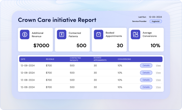Viewport: 182px width, 110px height.
Task: Select the 10% Average Conversions card
Action: point(146,40)
